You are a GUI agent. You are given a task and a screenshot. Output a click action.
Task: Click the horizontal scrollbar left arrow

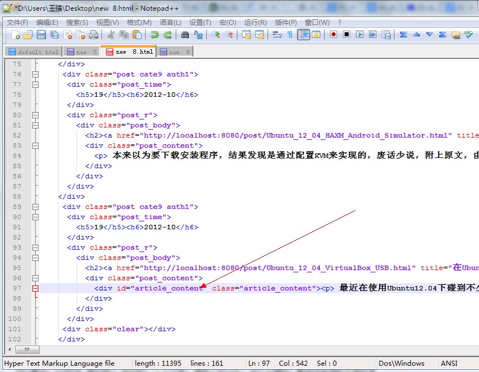click(x=10, y=349)
